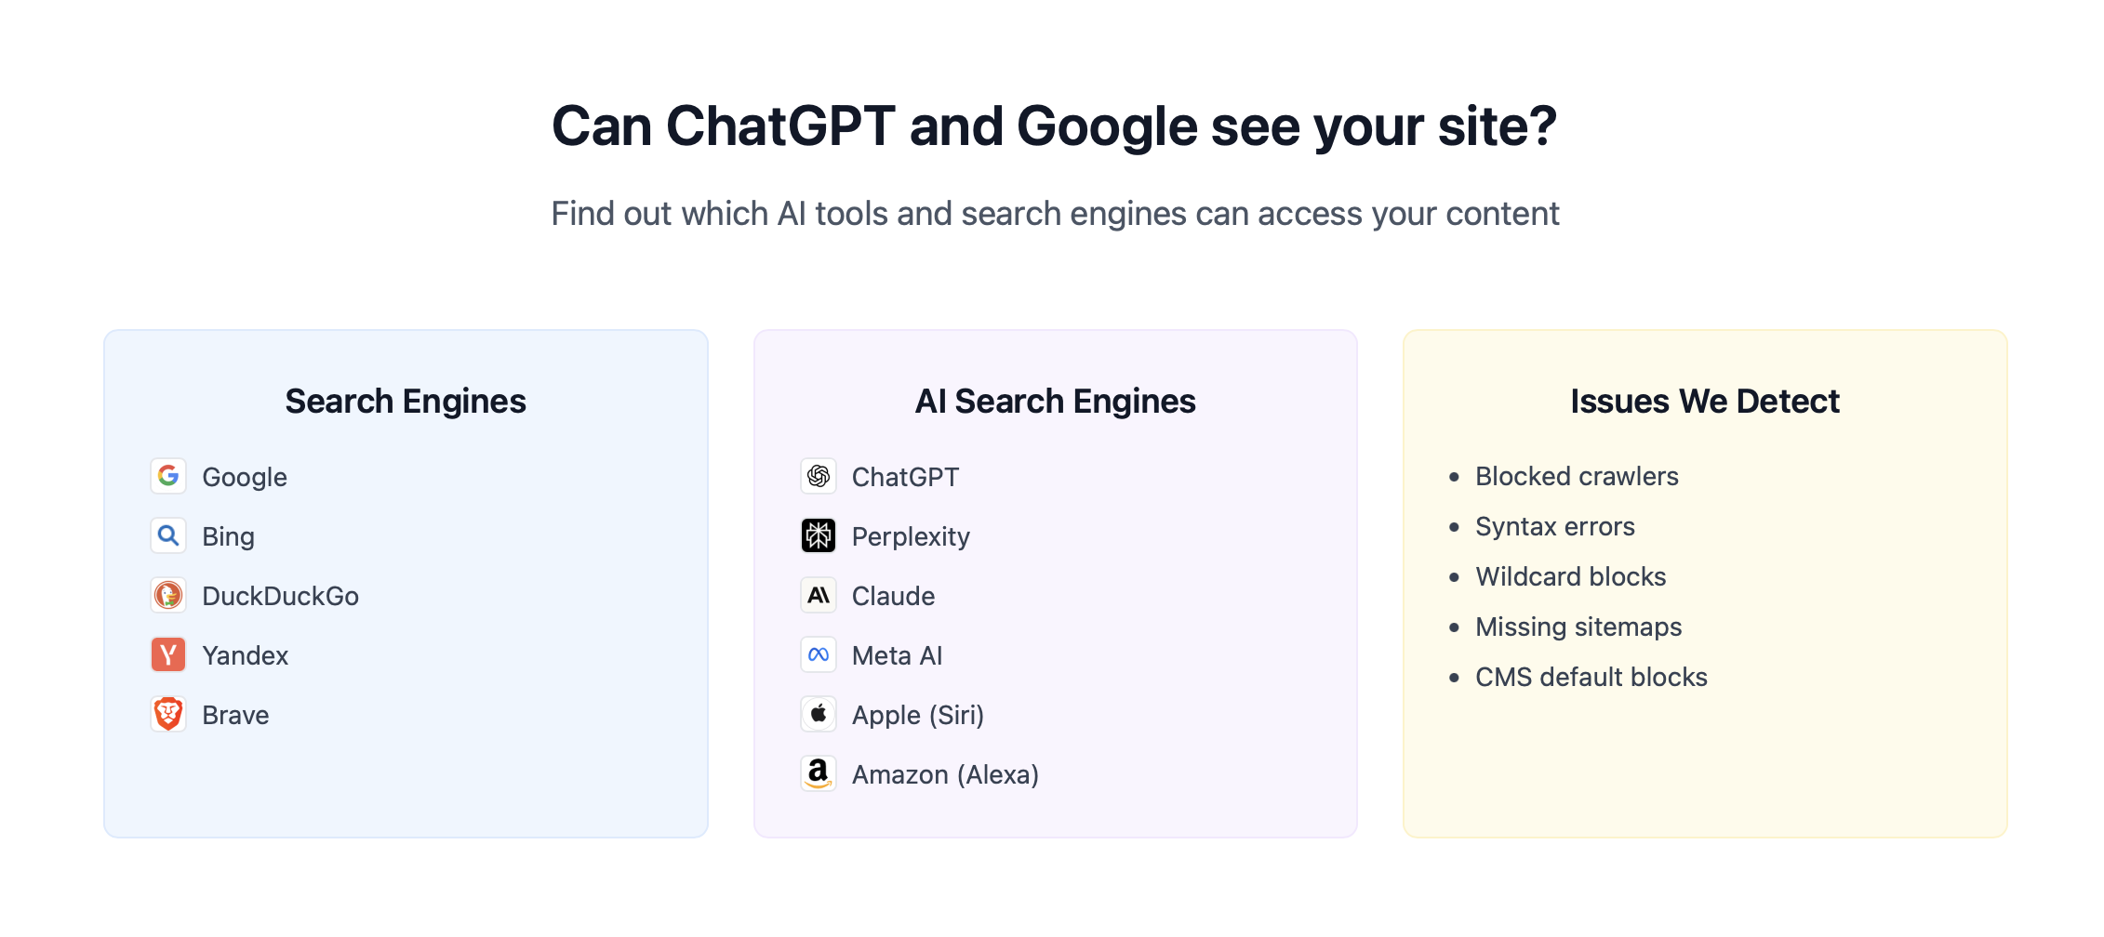
Task: Click the Amazon logo icon
Action: 819,773
